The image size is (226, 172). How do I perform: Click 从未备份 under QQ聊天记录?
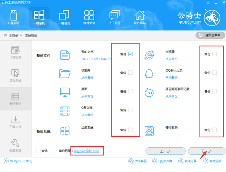[171, 78]
